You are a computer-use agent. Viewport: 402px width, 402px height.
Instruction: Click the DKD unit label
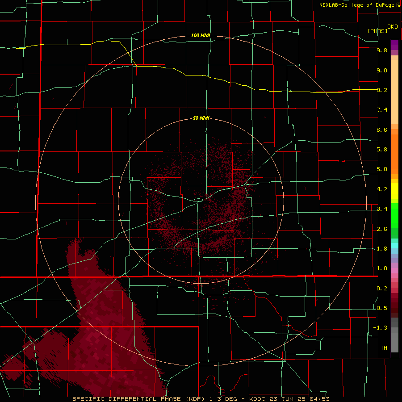(x=393, y=27)
